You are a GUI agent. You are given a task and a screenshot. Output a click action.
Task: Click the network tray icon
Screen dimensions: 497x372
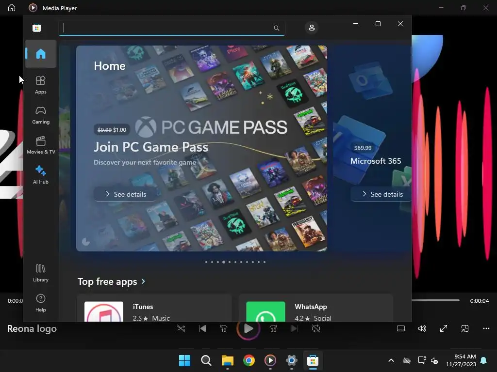tap(422, 360)
